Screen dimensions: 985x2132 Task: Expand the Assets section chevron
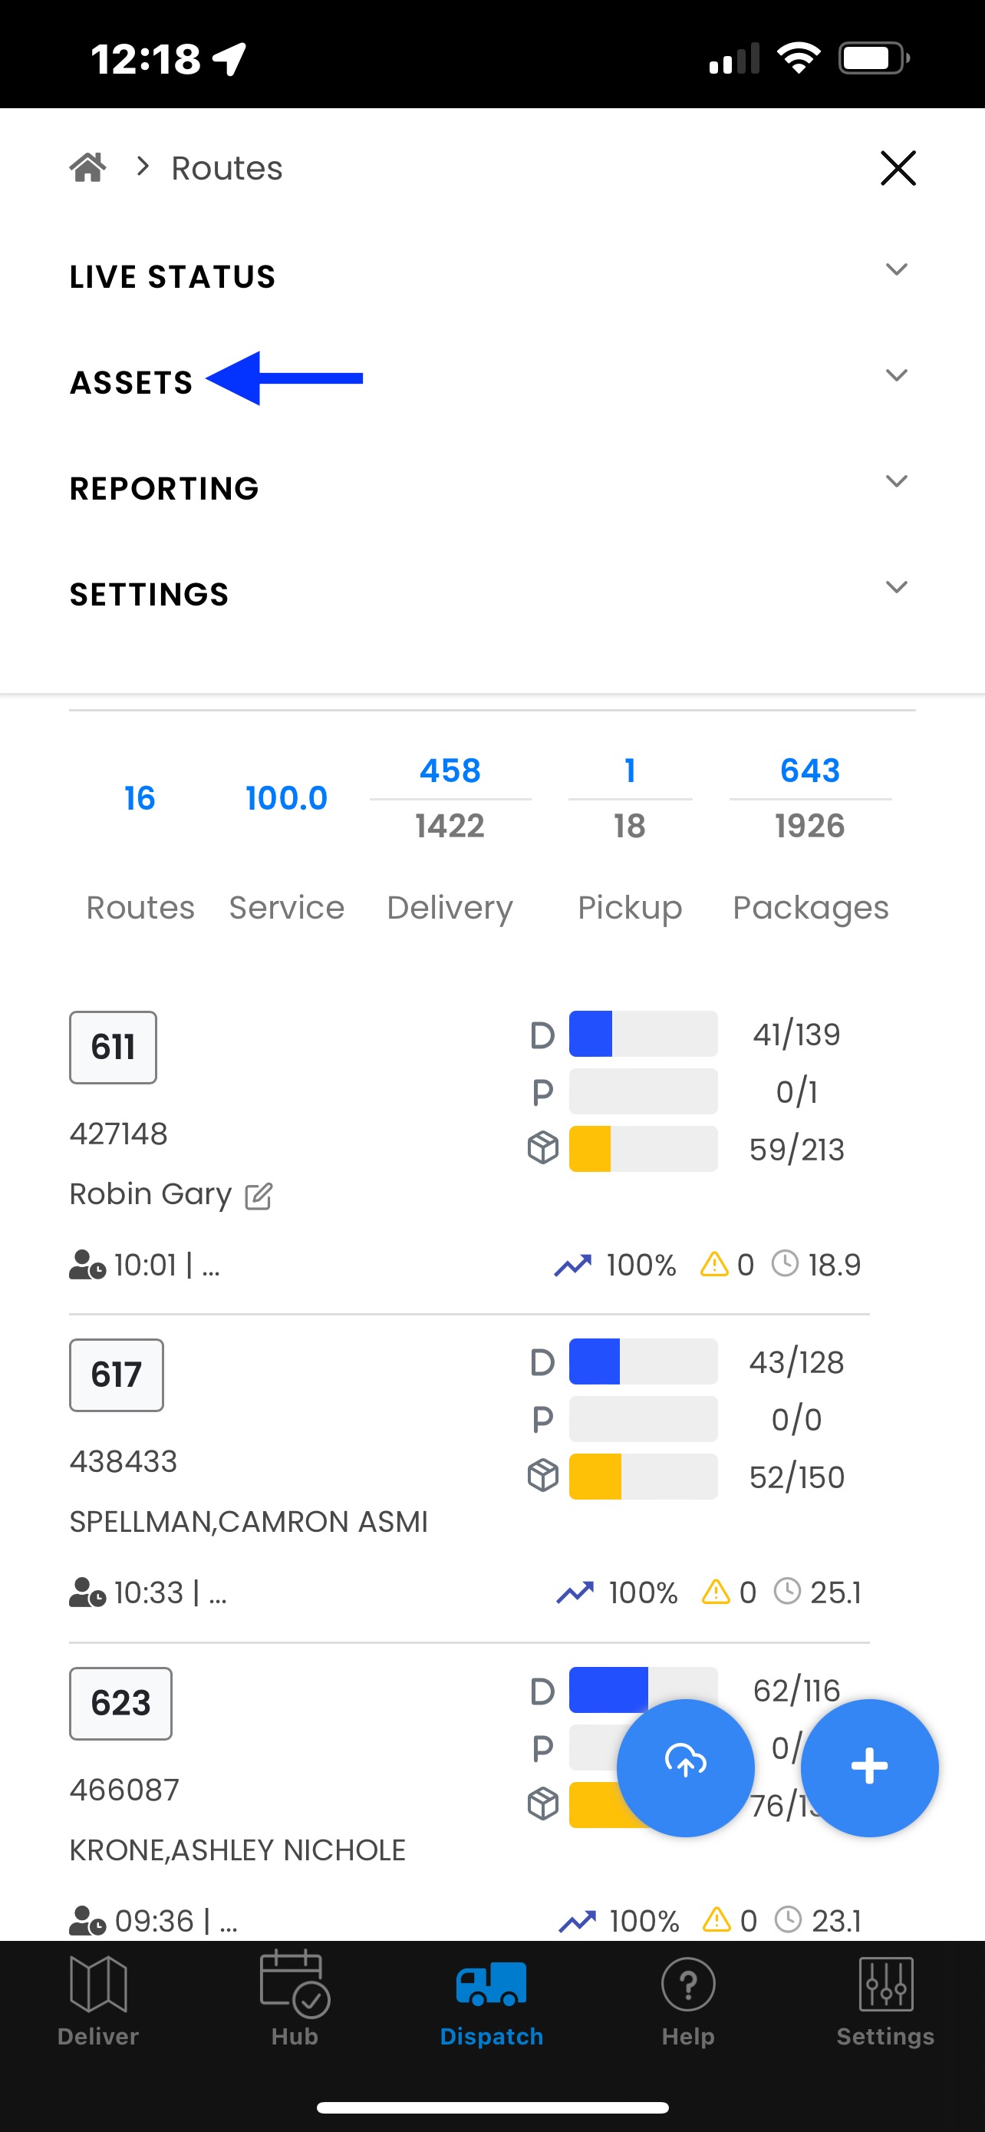(x=897, y=376)
